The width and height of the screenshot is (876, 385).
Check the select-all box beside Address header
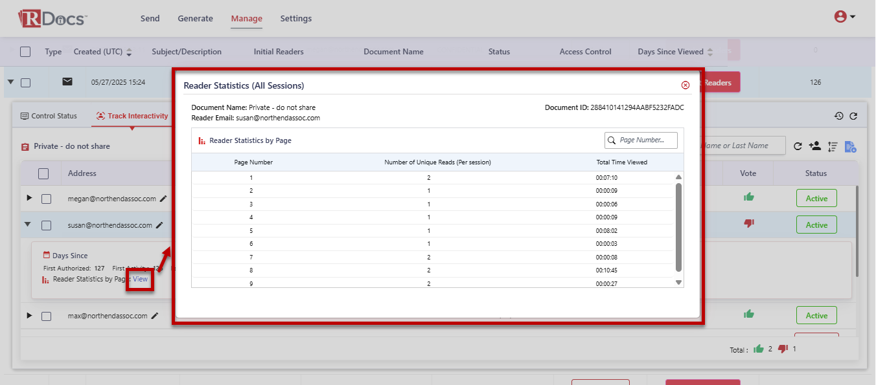tap(43, 173)
